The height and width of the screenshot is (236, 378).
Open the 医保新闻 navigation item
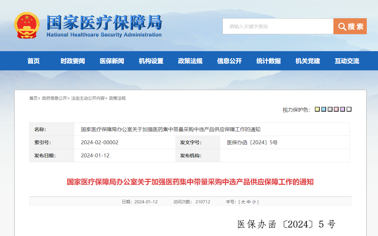[x=112, y=61]
